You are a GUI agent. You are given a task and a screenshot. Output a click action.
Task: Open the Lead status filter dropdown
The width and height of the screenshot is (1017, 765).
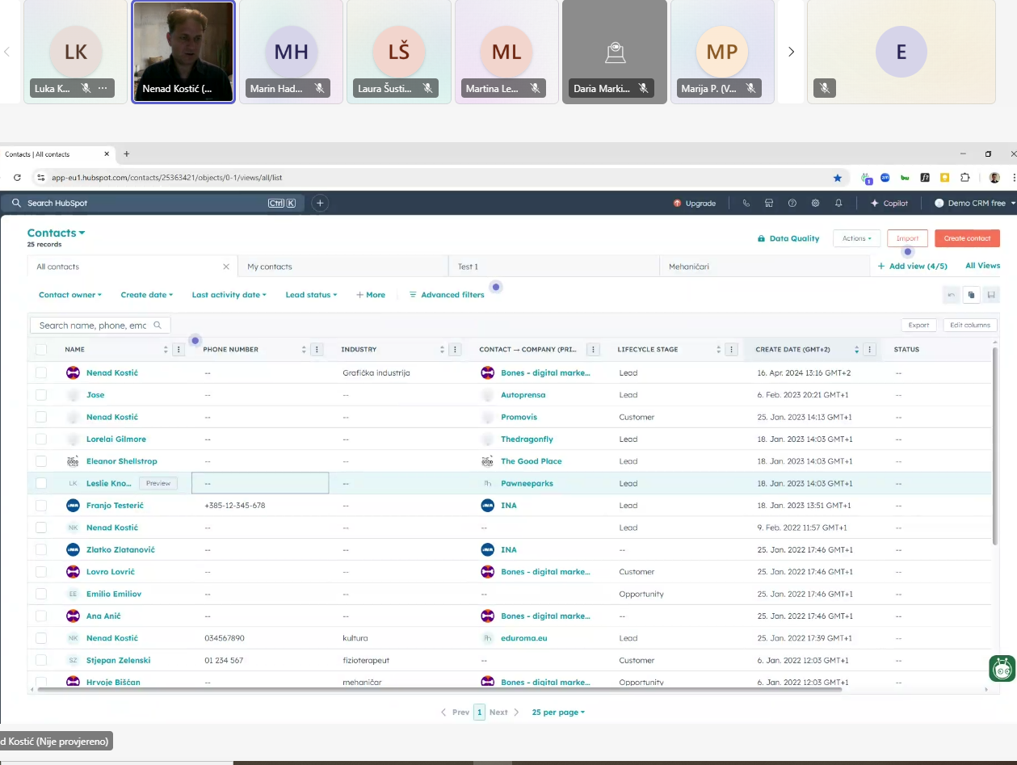311,295
